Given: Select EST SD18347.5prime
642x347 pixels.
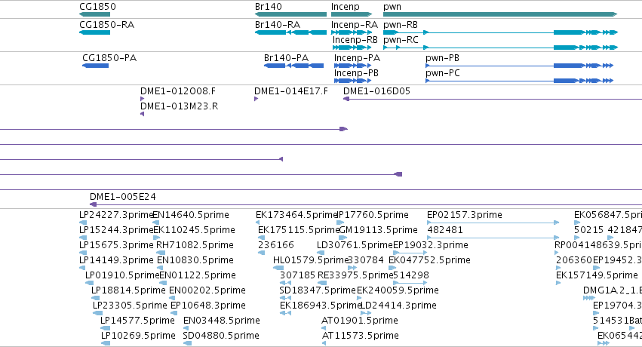Looking at the screenshot, I should [x=318, y=290].
